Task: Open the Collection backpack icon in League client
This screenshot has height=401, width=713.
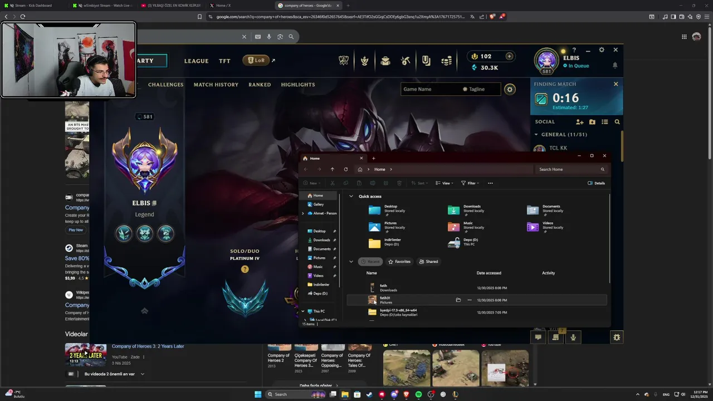Action: coord(385,61)
